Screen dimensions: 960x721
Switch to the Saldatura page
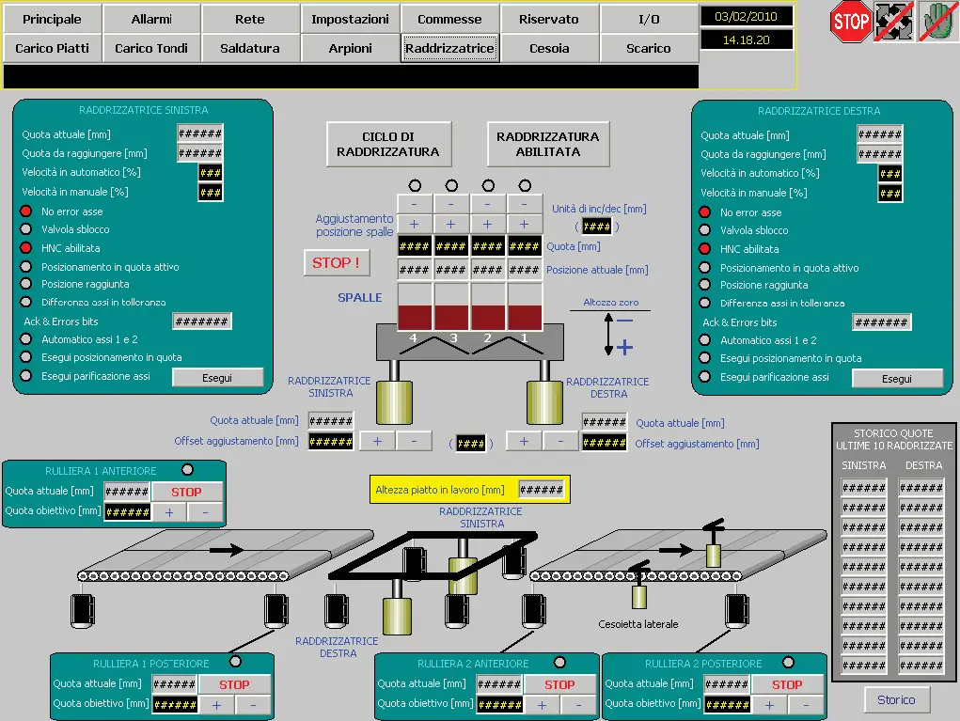(250, 48)
